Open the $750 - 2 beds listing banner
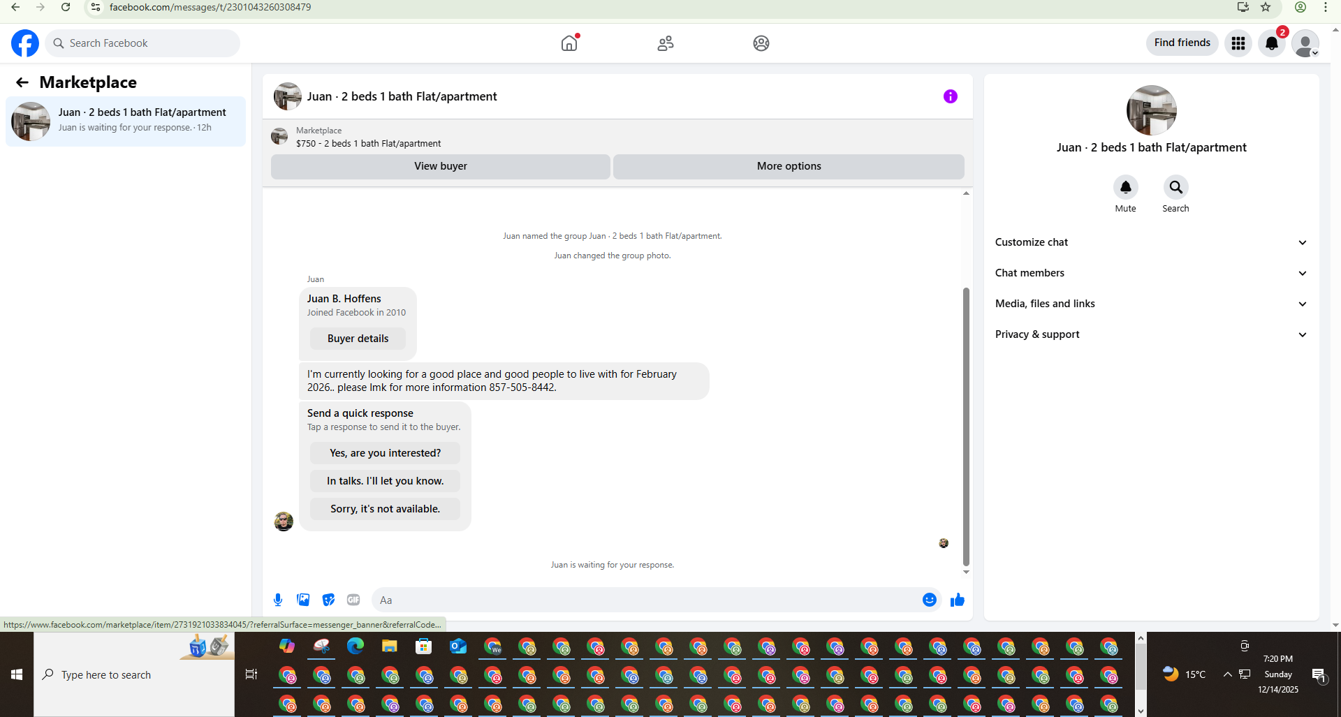1341x717 pixels. 617,137
